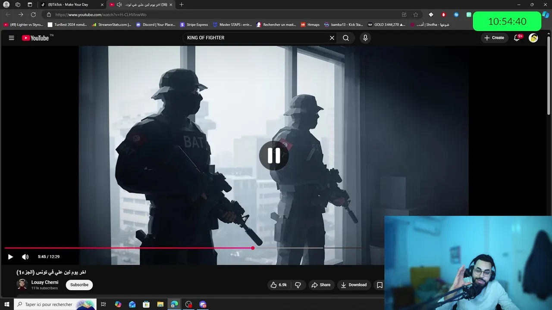552x310 pixels.
Task: Click the Taper ici pour rechercher box
Action: click(x=54, y=304)
